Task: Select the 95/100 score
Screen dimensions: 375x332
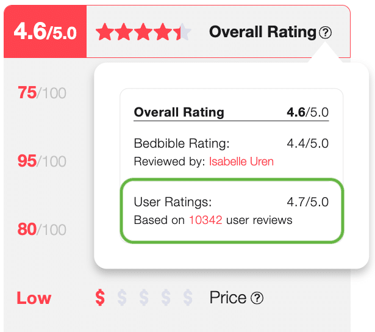Action: (42, 161)
